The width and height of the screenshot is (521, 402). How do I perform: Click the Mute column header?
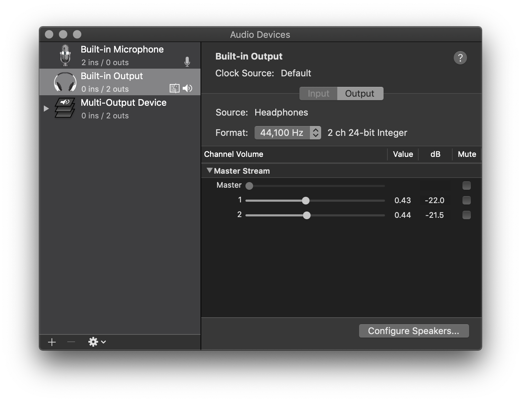(x=467, y=154)
